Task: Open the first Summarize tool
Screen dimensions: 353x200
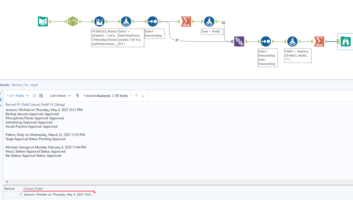Action: point(186,21)
